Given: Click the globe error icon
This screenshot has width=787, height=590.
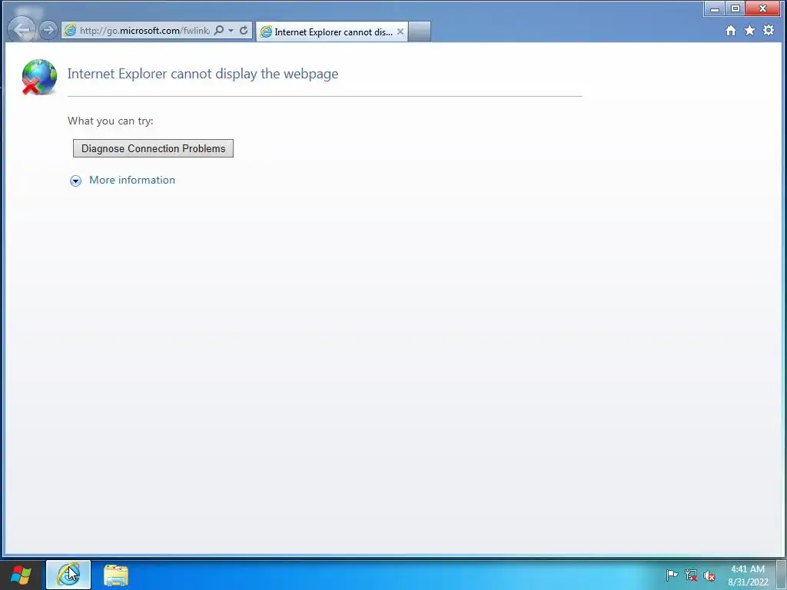Looking at the screenshot, I should click(39, 77).
